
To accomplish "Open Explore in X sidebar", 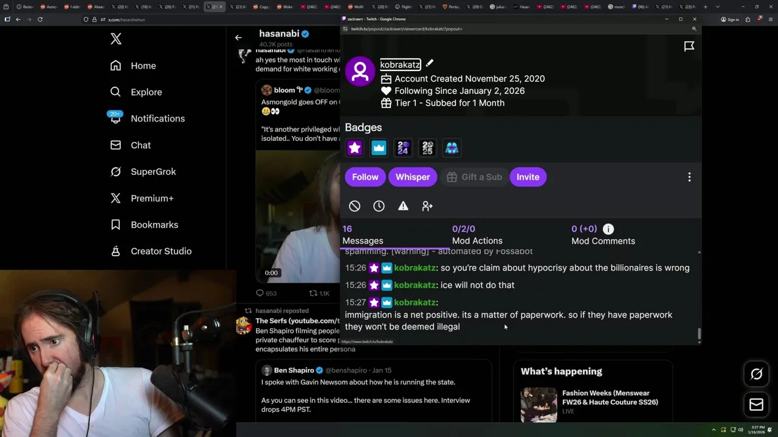I will coord(136,92).
